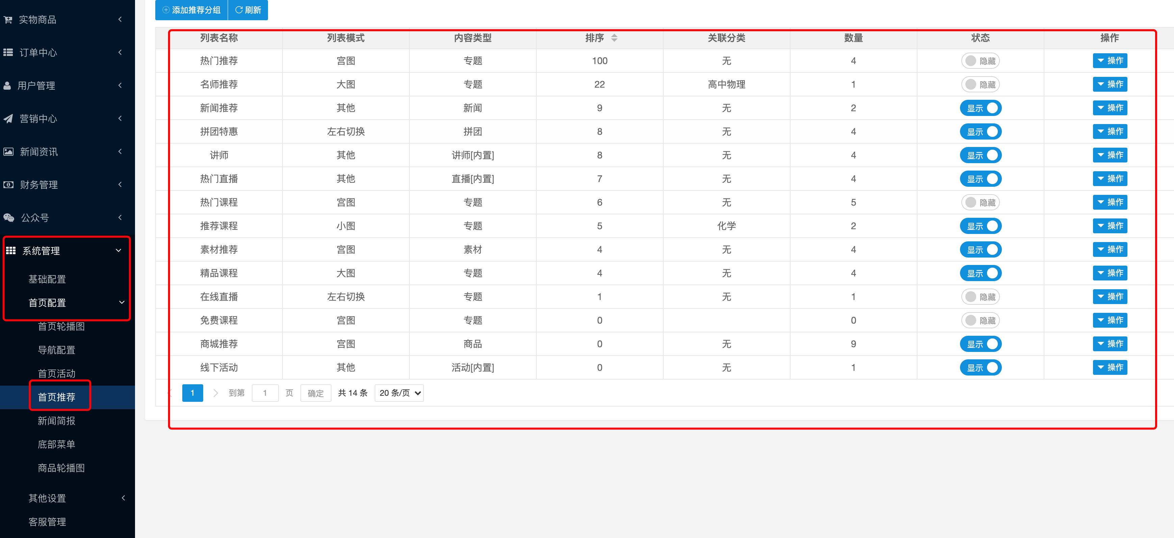Open 操作 dropdown for 名师推荐 row

tap(1110, 84)
